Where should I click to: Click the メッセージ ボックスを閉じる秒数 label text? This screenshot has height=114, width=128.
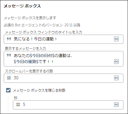pos(39,90)
